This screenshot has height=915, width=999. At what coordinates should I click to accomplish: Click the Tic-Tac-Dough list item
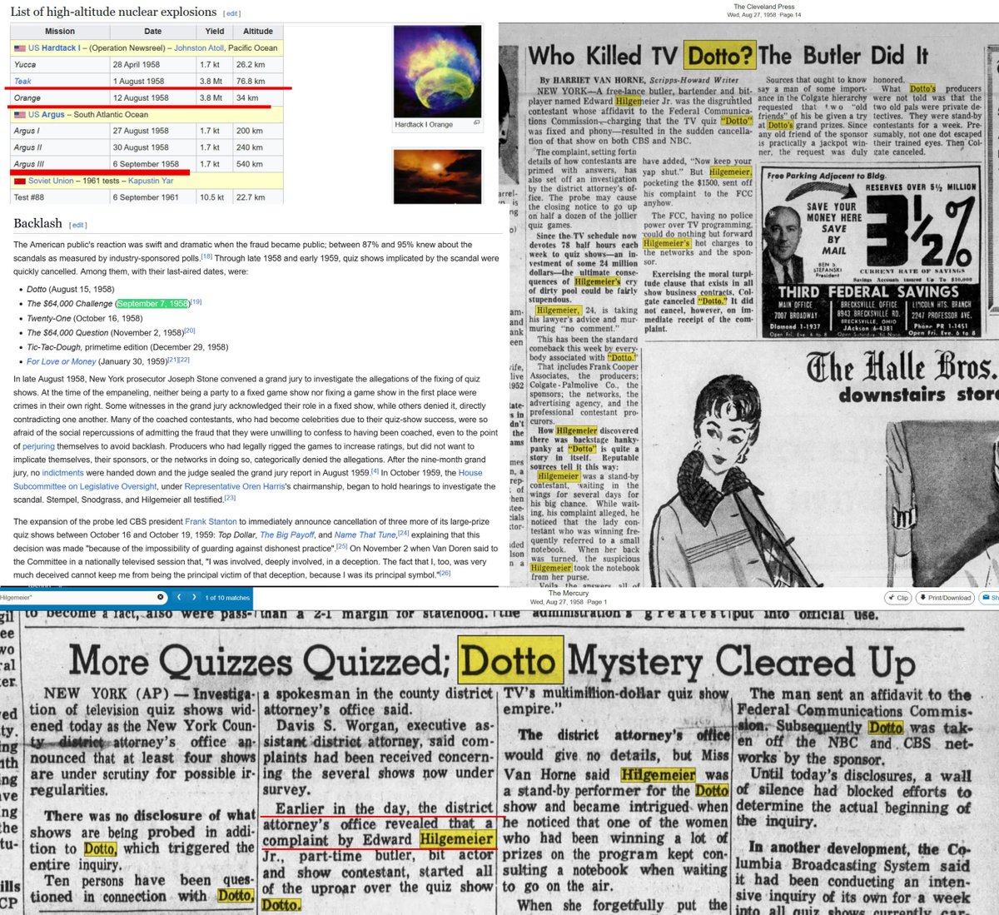coord(127,347)
